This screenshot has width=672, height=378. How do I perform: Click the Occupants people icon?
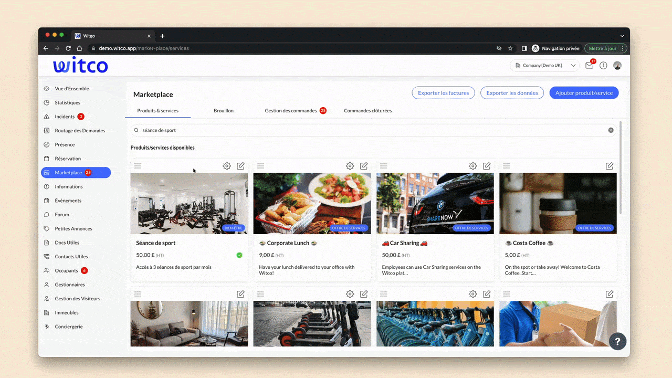tap(47, 270)
